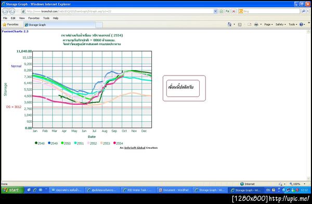
Task: Click the 2550 bright green legend dot
Action: (62, 143)
